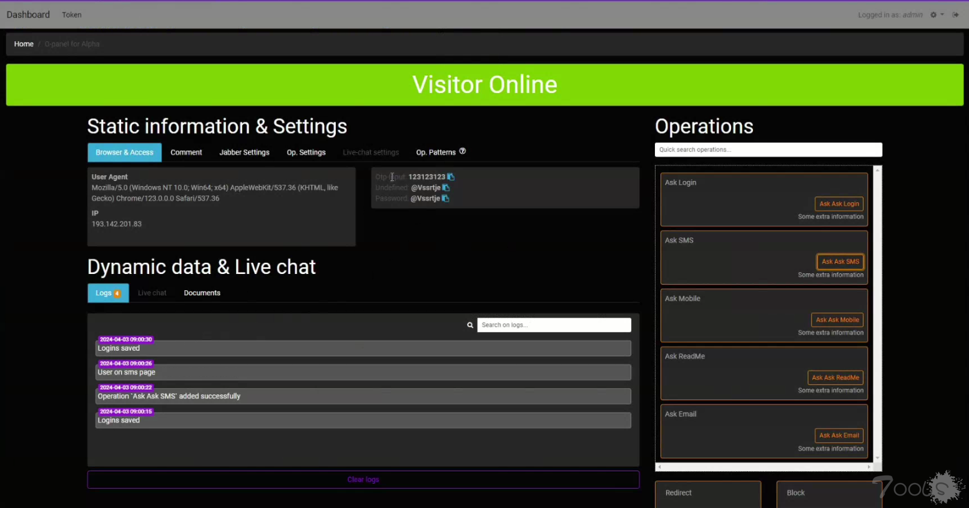The height and width of the screenshot is (508, 969).
Task: Click the logout arrow icon
Action: pyautogui.click(x=955, y=15)
